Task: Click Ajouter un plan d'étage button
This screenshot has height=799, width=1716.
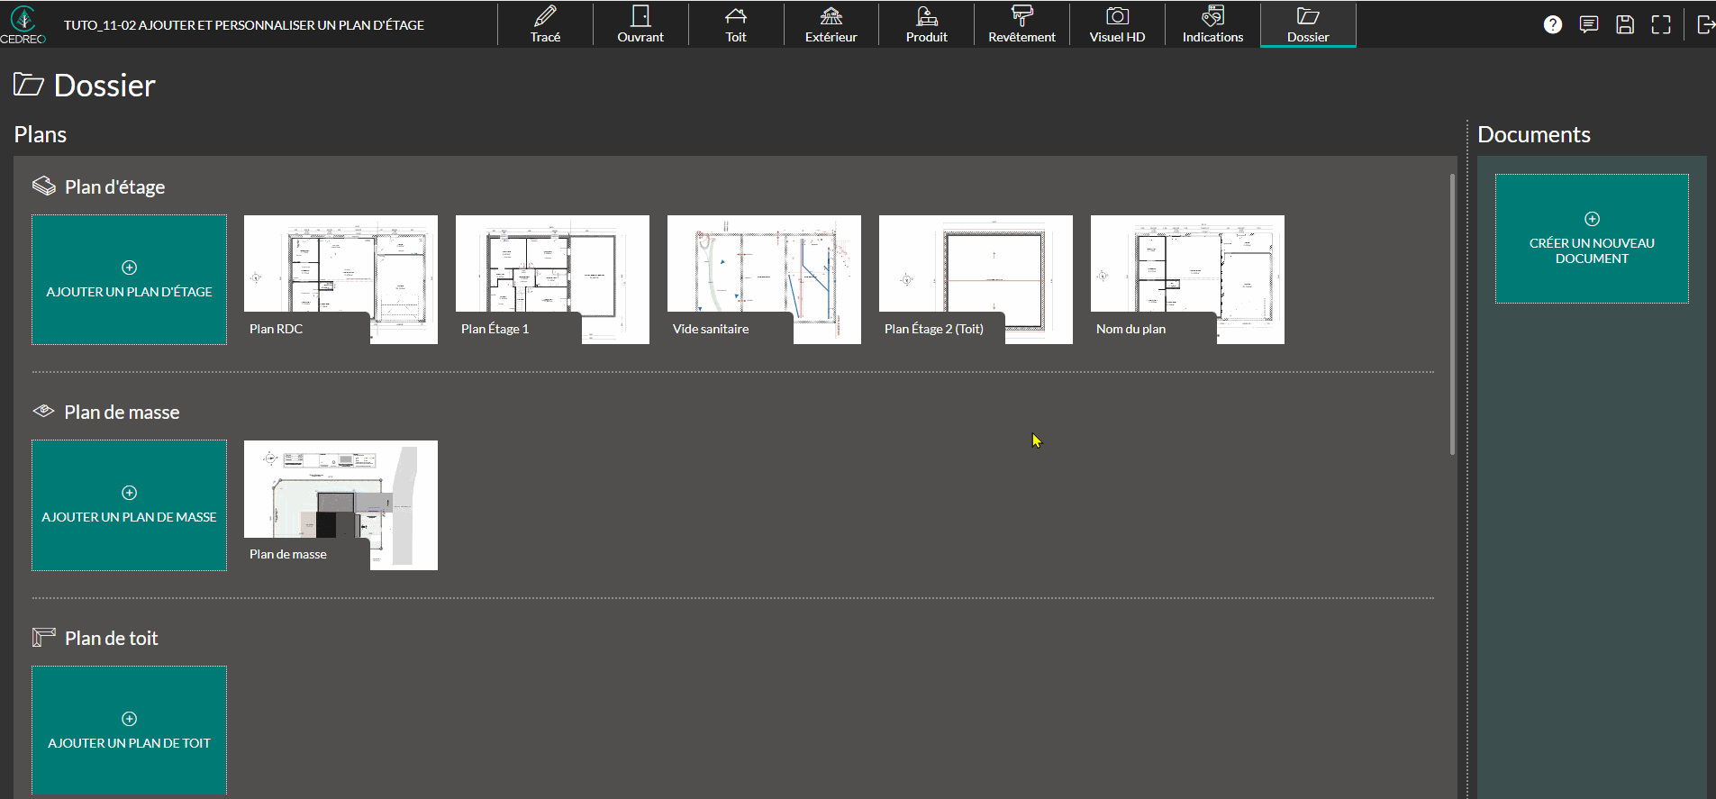Action: click(129, 279)
